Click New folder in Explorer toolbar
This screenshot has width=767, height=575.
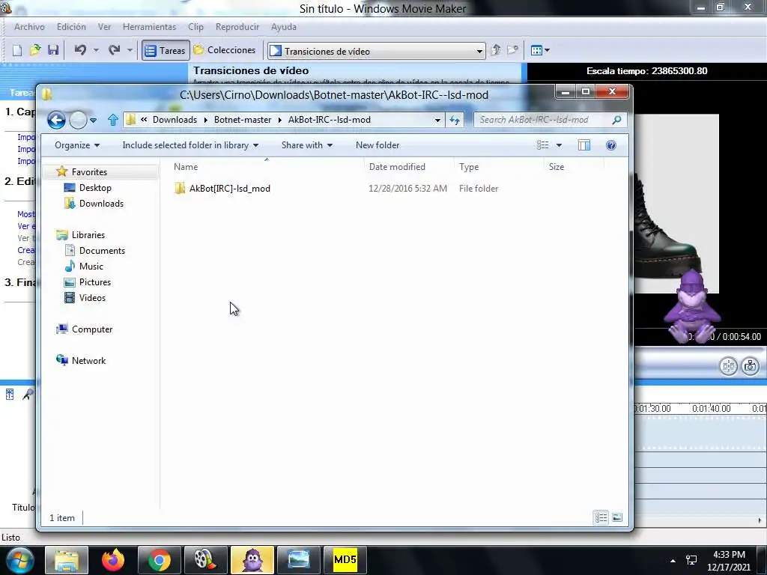click(x=378, y=145)
